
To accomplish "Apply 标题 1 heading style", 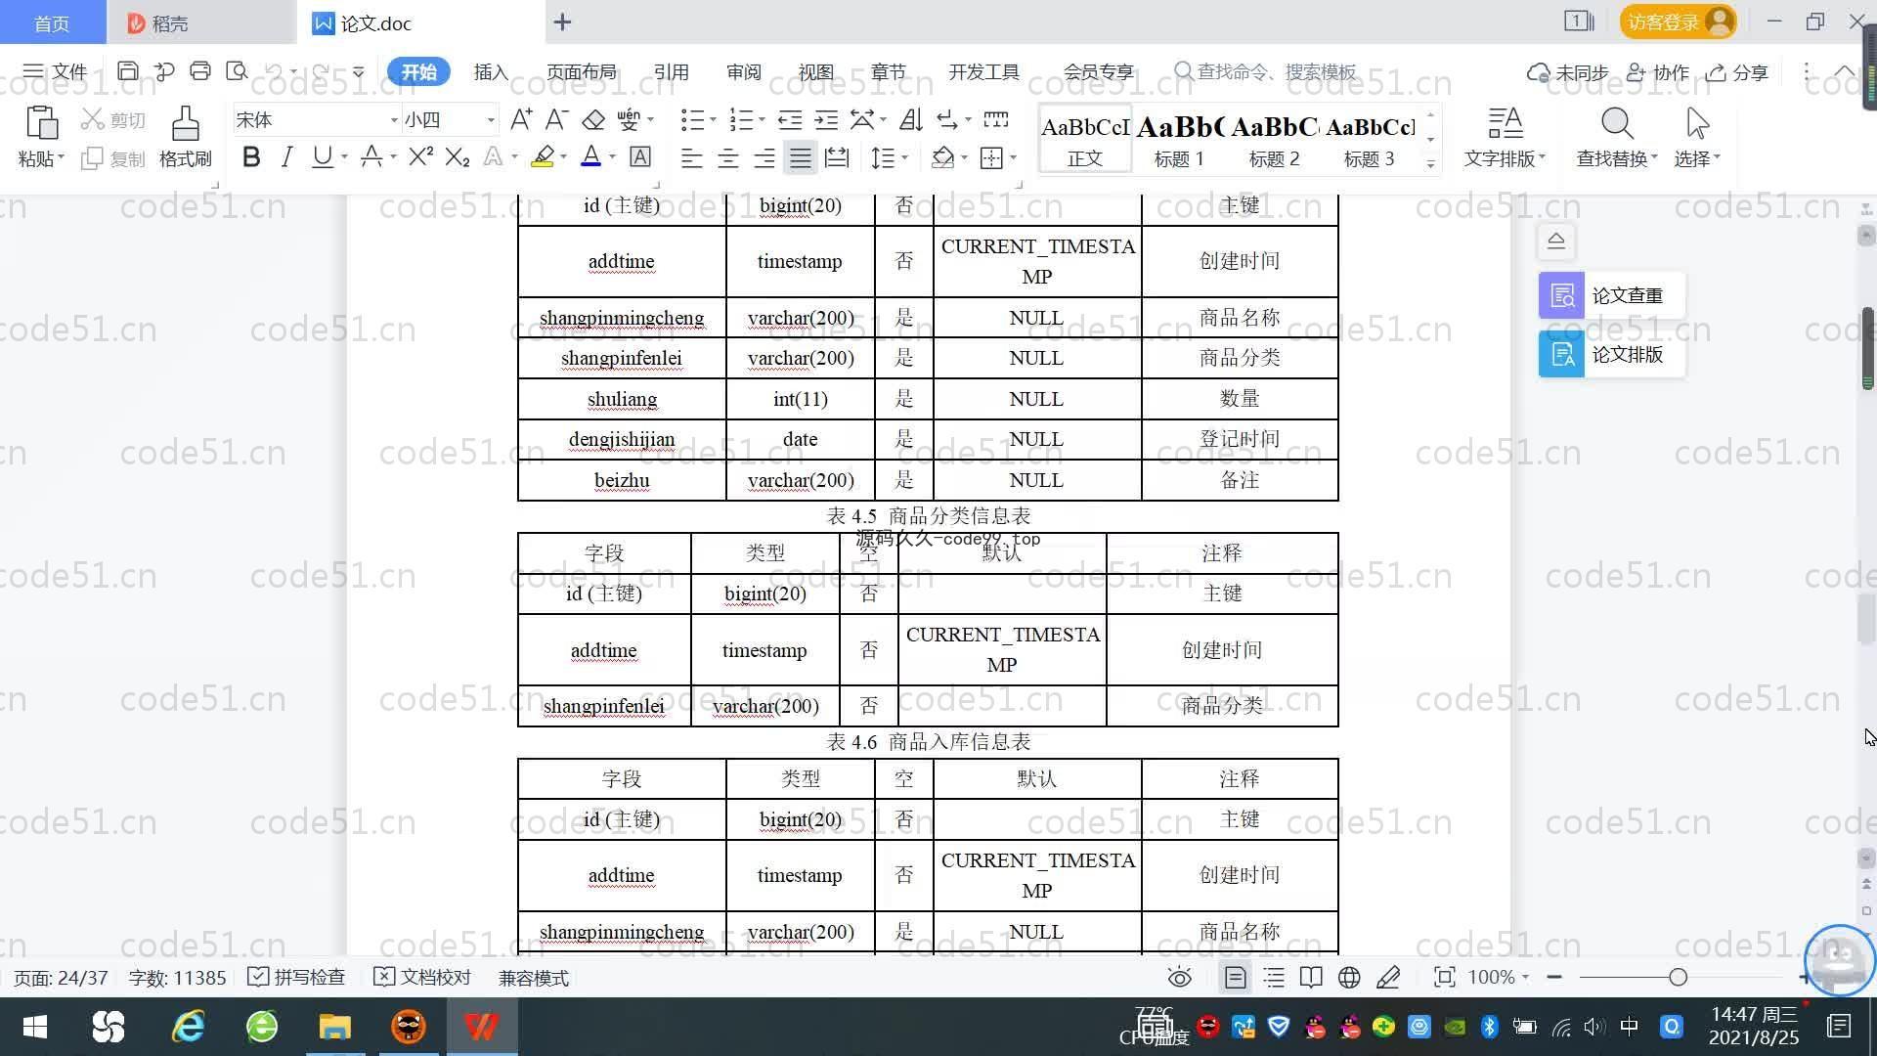I will pos(1179,140).
